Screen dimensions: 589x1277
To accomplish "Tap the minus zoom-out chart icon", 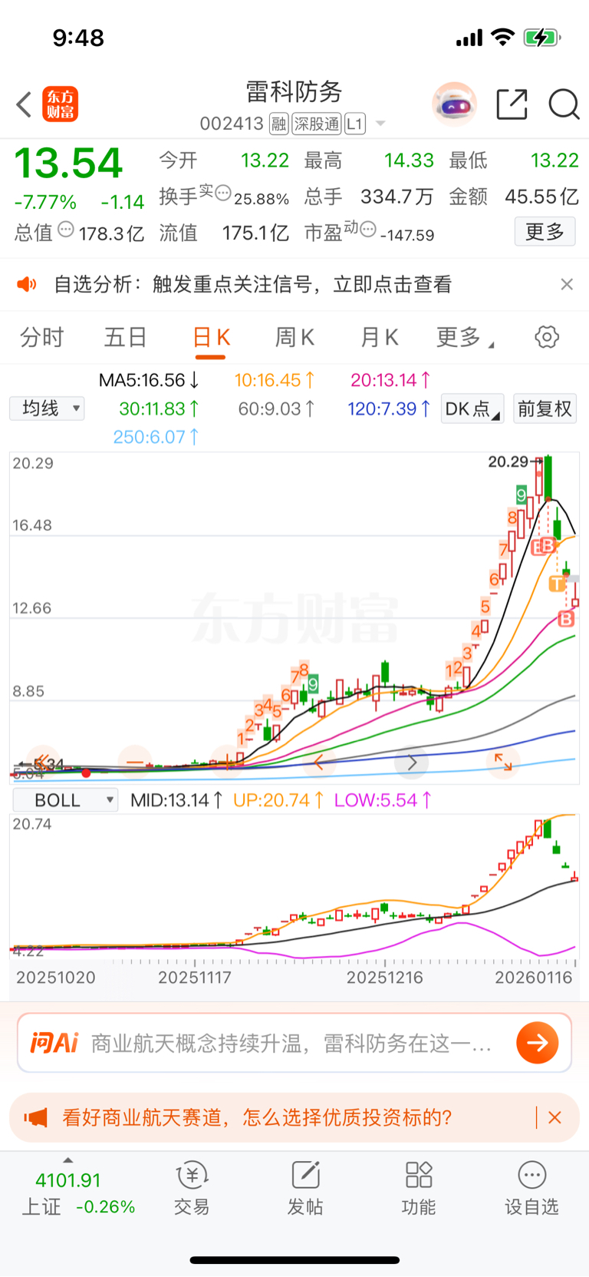I will pyautogui.click(x=135, y=762).
